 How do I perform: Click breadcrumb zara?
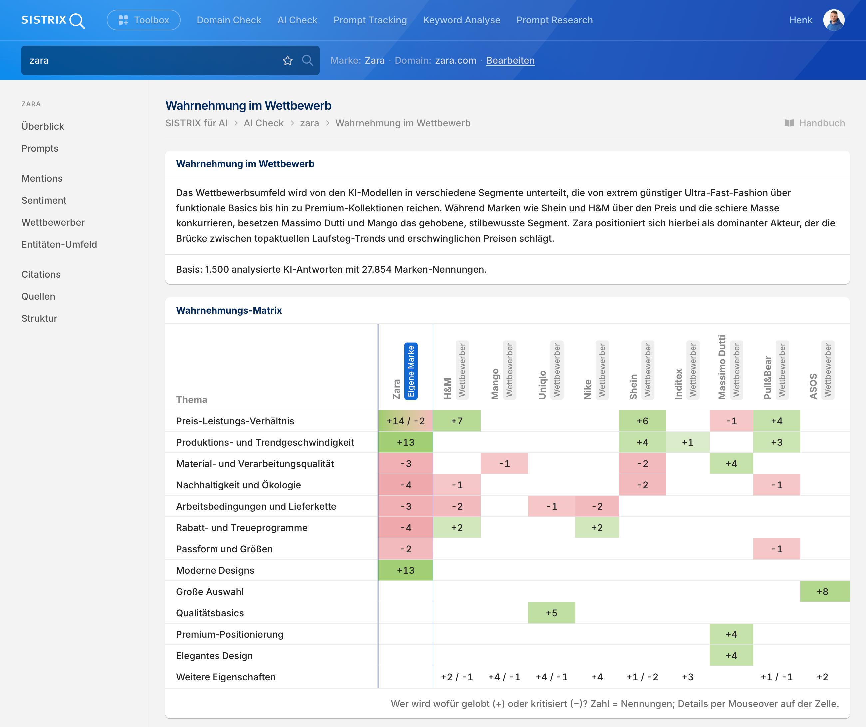309,123
